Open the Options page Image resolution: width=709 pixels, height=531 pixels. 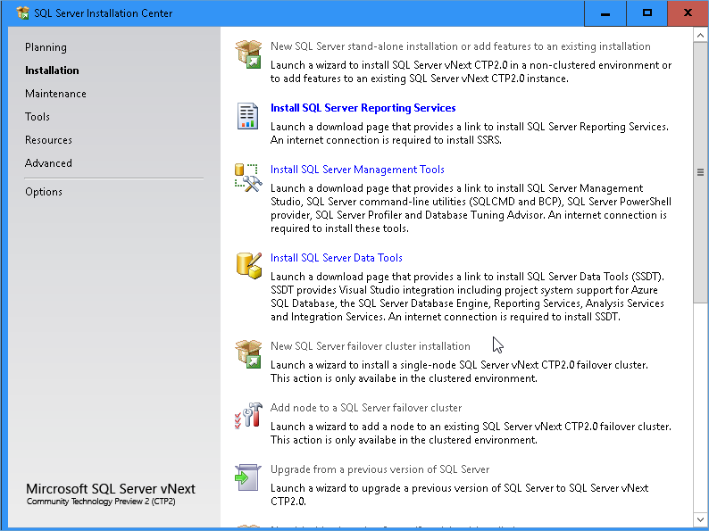(x=44, y=192)
